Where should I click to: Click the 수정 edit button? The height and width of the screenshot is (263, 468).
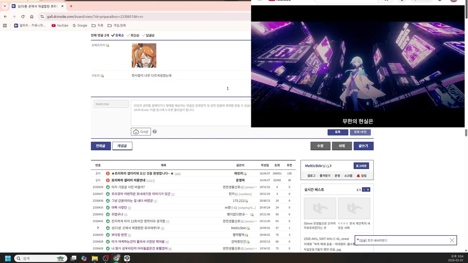tap(320, 146)
